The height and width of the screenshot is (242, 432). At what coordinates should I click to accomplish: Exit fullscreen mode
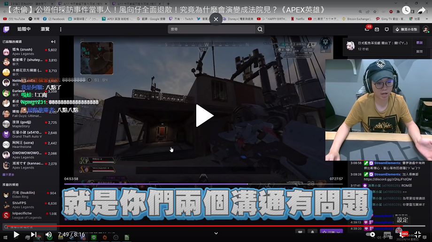(x=417, y=235)
